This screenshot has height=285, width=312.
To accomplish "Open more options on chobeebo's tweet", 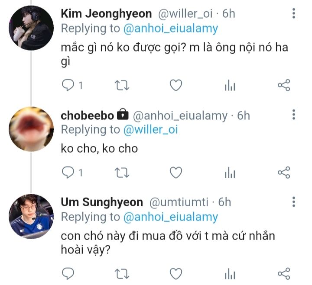I will 294,115.
